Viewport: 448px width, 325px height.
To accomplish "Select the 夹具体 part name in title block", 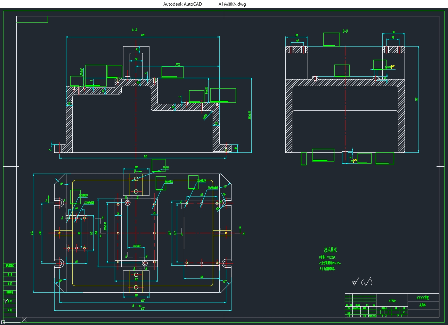I will point(423,305).
